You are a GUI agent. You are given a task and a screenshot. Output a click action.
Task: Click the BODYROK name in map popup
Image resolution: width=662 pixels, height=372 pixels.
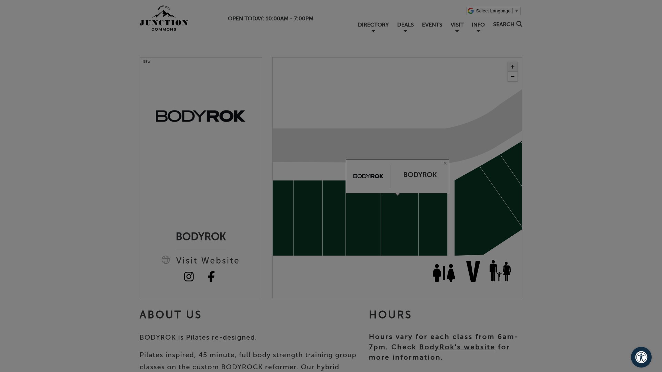[x=420, y=175]
